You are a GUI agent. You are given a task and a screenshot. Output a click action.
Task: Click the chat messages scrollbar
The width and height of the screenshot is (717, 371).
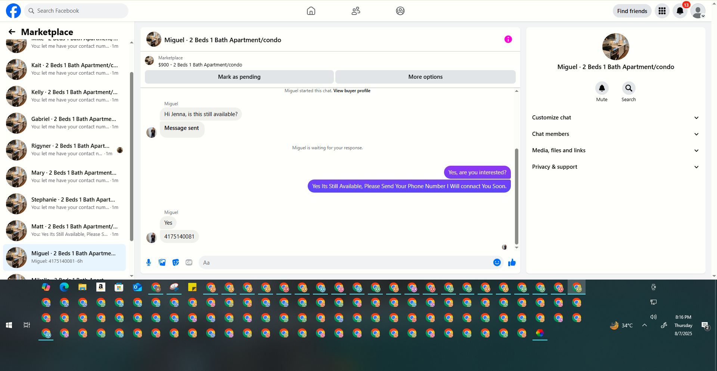(x=516, y=196)
